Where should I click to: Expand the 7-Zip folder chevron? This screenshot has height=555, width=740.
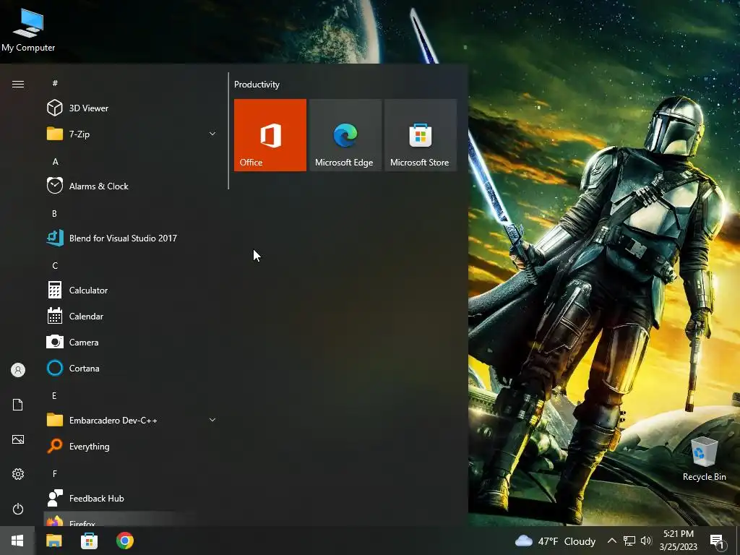212,134
